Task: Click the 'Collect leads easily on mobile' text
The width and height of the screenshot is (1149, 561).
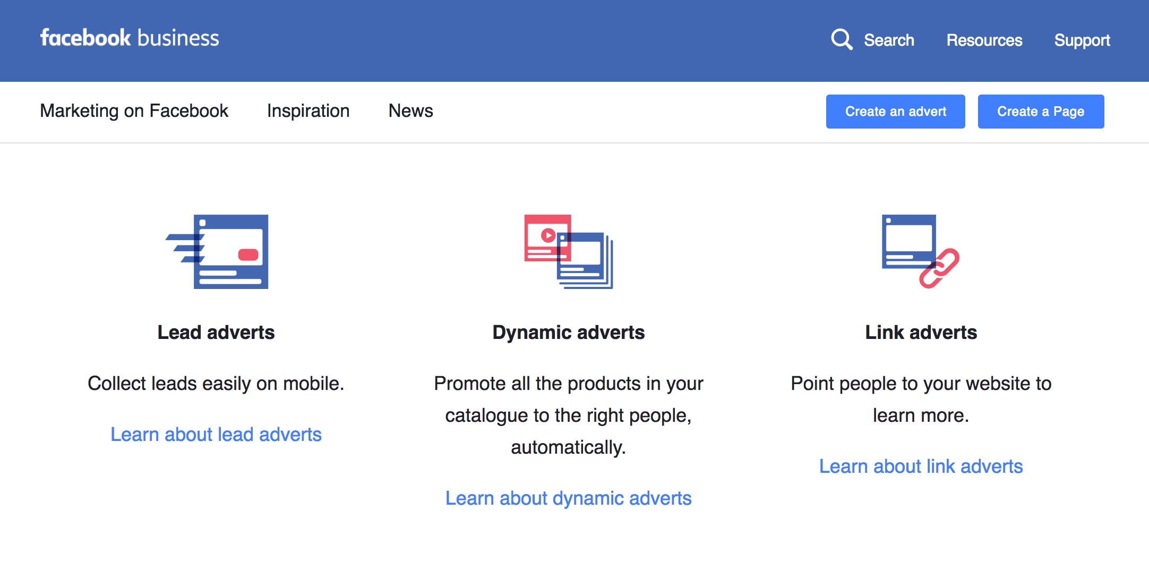Action: [x=216, y=384]
